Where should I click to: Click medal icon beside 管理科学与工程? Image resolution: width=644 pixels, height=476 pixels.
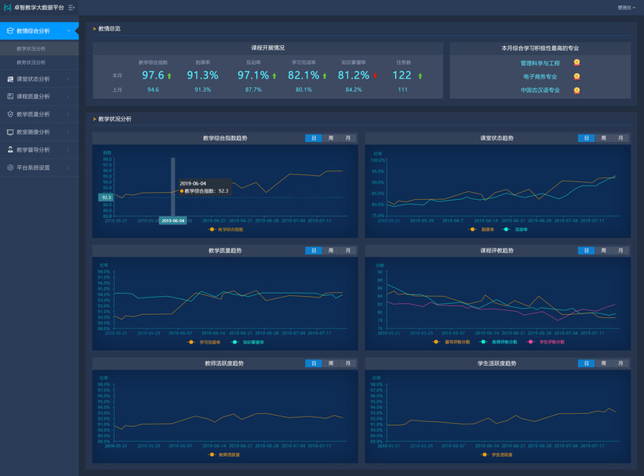pos(577,63)
